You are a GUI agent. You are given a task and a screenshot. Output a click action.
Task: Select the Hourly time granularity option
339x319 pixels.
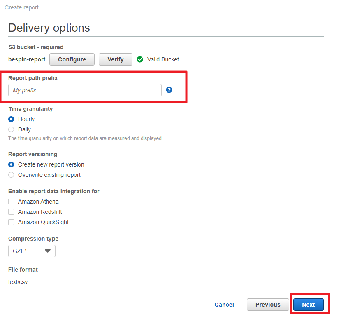click(x=12, y=119)
